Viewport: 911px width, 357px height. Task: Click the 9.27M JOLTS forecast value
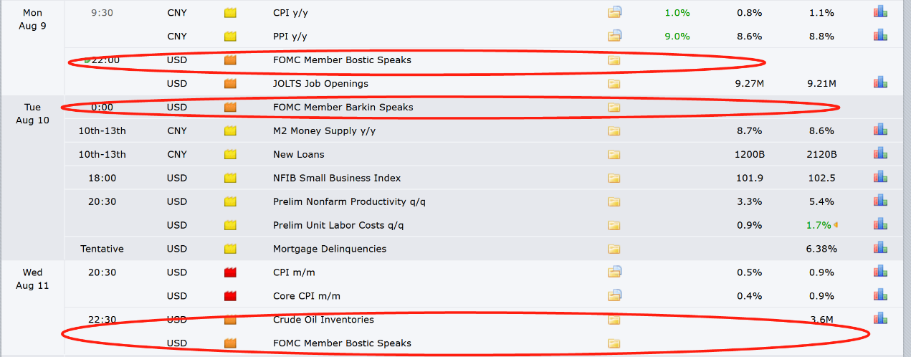click(x=750, y=84)
